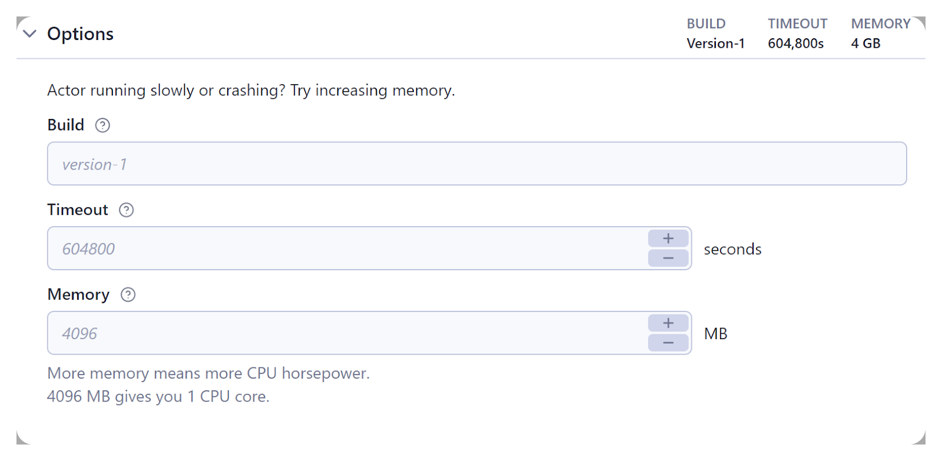
Task: Click the Timeout help icon
Action: [126, 210]
